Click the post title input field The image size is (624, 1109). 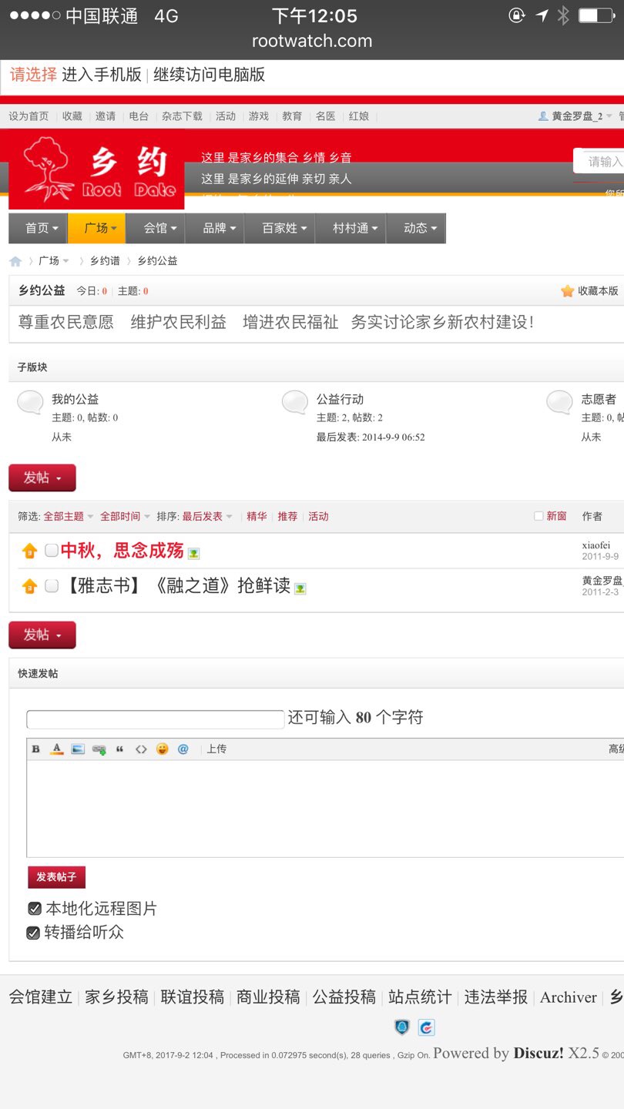click(x=155, y=719)
